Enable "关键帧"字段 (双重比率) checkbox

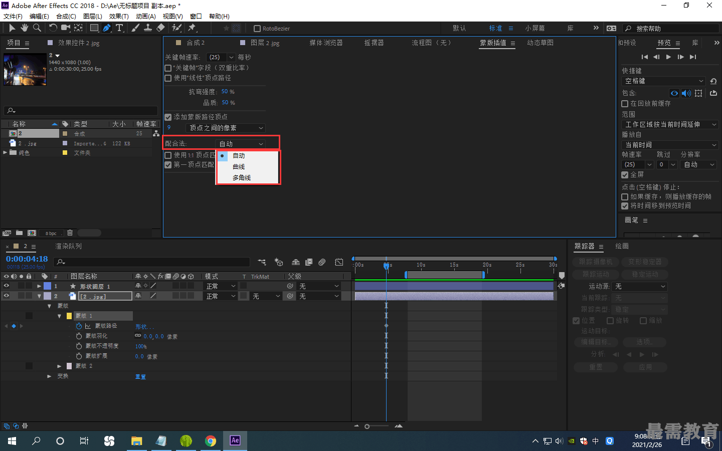[x=168, y=68]
